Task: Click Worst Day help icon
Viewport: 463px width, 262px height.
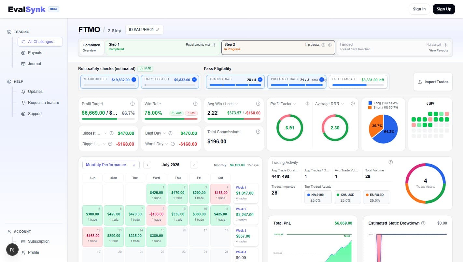Action: tap(173, 144)
